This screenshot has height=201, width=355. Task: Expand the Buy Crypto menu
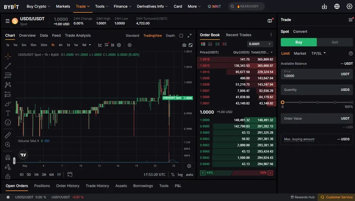click(38, 6)
